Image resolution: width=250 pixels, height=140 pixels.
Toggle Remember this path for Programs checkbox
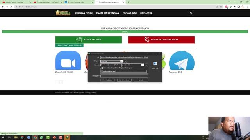point(102,68)
